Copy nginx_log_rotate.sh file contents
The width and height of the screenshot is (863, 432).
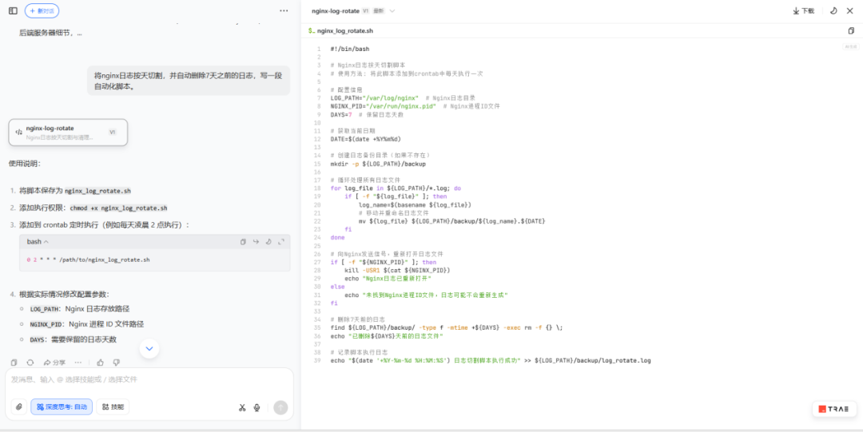[x=851, y=31]
